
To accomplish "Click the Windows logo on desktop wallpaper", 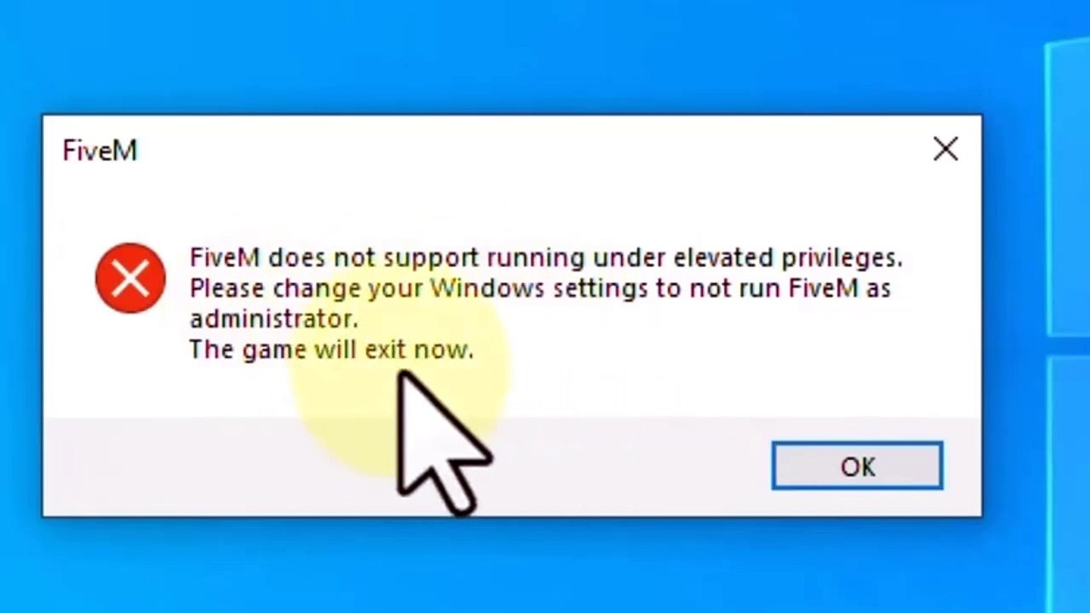I will [1067, 318].
